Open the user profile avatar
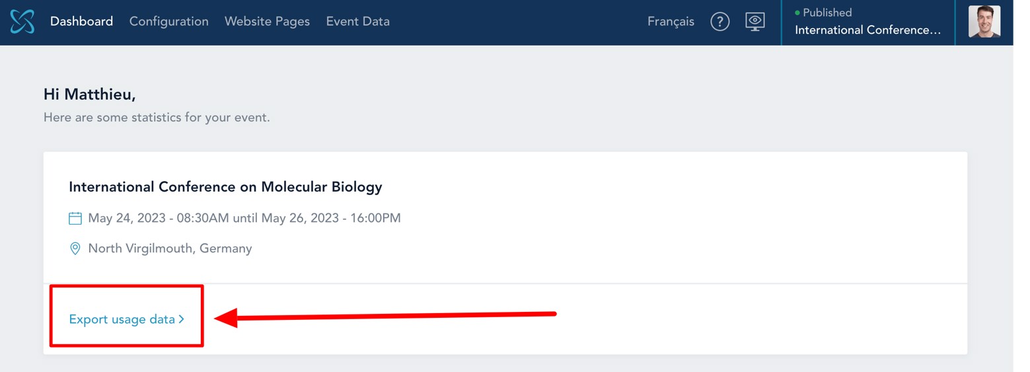Screen dimensions: 1030x372 tap(984, 22)
